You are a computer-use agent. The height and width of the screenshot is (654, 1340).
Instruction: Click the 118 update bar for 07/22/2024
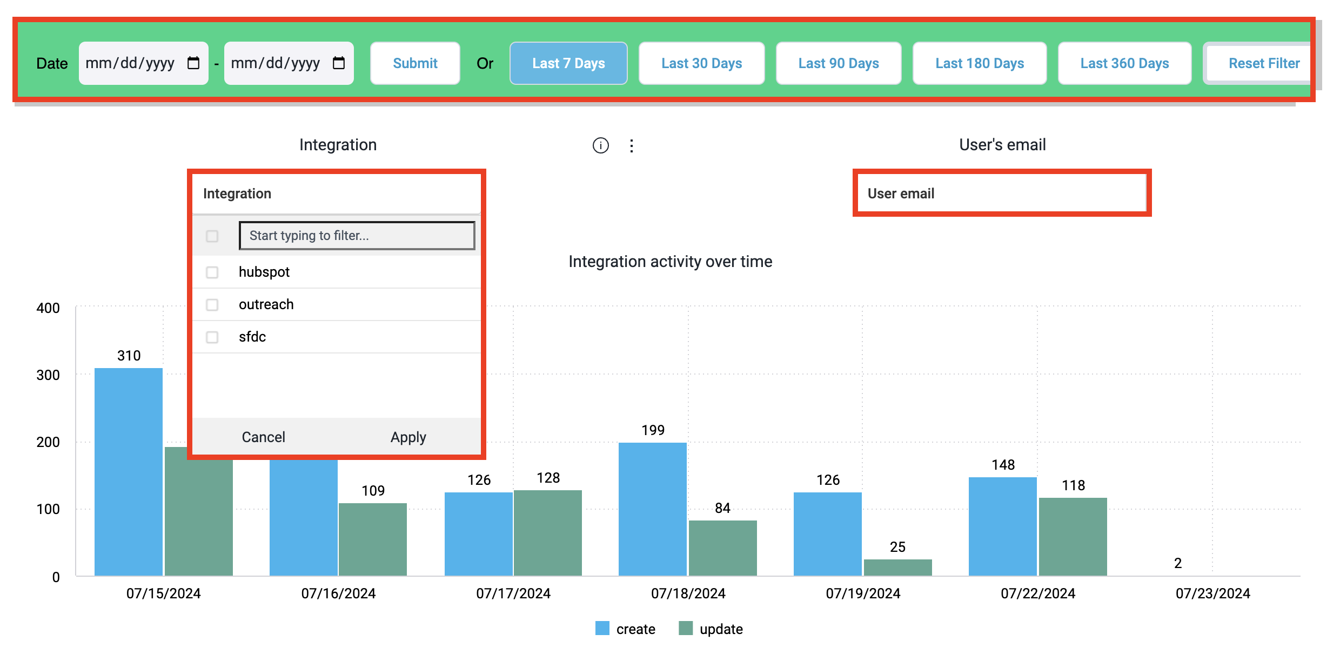pos(1073,537)
